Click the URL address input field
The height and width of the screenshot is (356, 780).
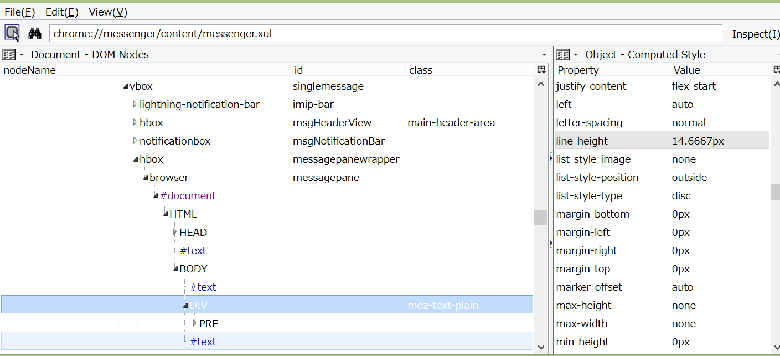385,33
